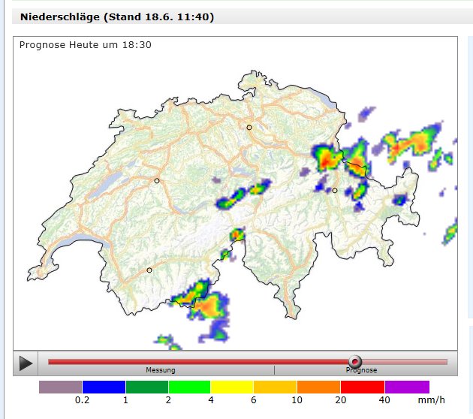
Task: Select the light orange legend swatch
Action: (276, 387)
